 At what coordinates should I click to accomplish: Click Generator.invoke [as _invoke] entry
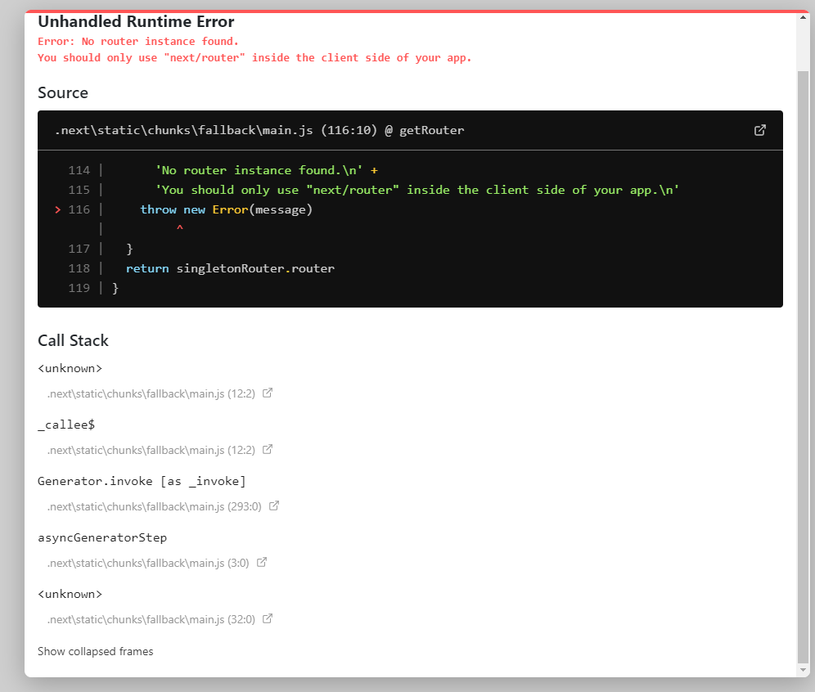[x=142, y=481]
